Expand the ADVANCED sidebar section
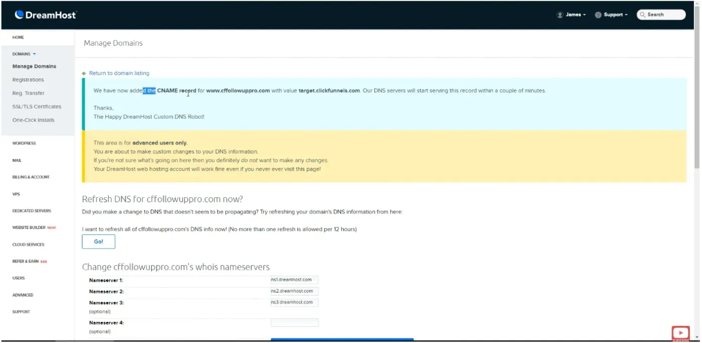 [23, 295]
